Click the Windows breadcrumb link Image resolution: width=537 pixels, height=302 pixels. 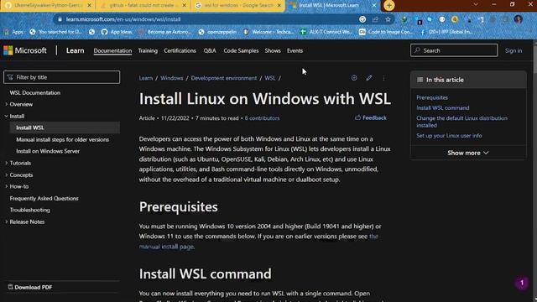[x=171, y=78]
